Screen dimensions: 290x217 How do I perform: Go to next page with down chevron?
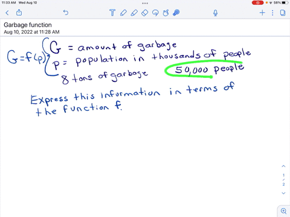[283, 193]
